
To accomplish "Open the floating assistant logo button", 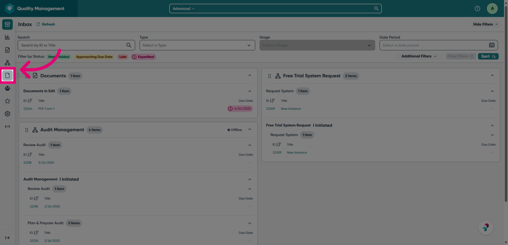I will 486,227.
